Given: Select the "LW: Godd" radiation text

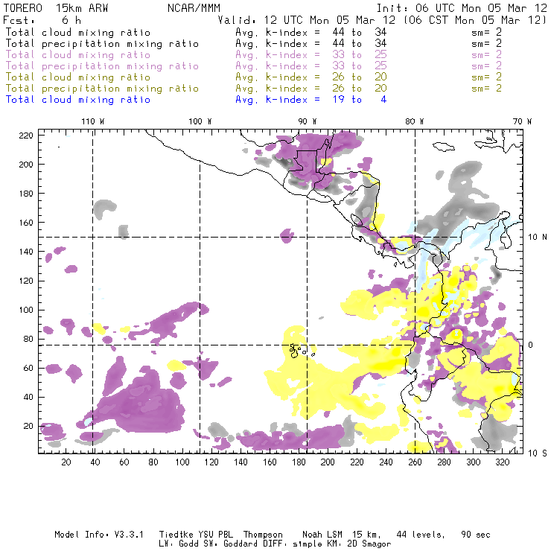Looking at the screenshot, I should click(x=179, y=544).
